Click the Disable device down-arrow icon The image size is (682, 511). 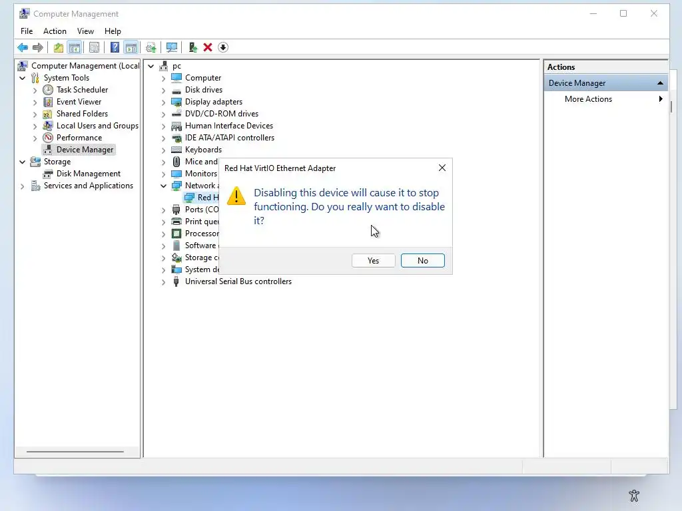223,47
